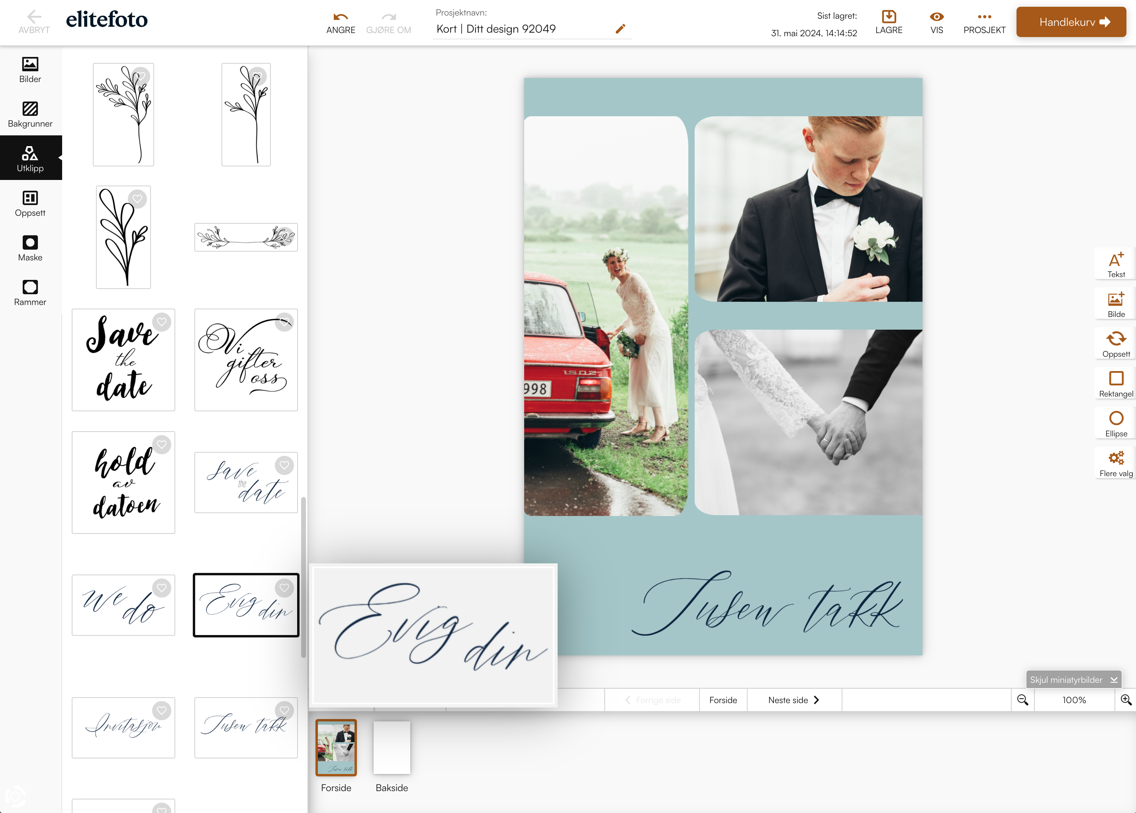Insert an Ellipse shape
The width and height of the screenshot is (1136, 813).
pos(1116,424)
